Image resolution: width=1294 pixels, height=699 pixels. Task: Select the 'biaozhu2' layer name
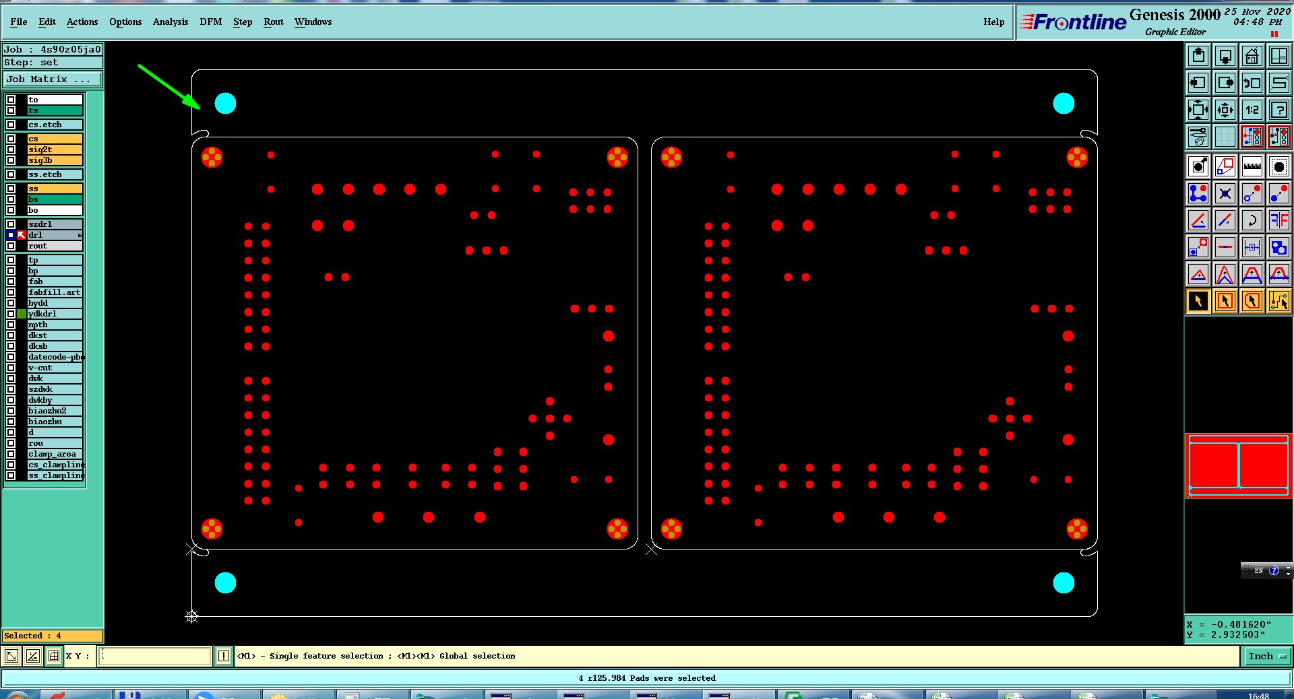pos(55,411)
